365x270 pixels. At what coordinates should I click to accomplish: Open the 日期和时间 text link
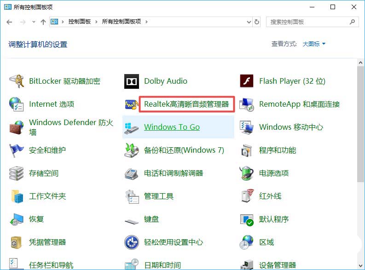tap(162, 265)
